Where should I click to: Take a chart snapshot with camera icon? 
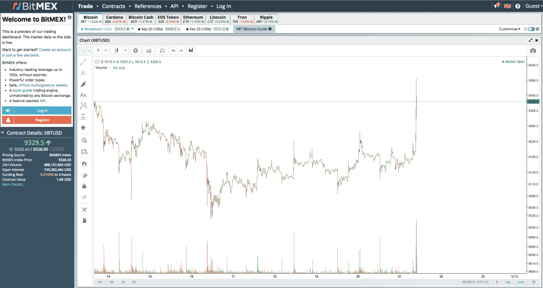[x=533, y=50]
